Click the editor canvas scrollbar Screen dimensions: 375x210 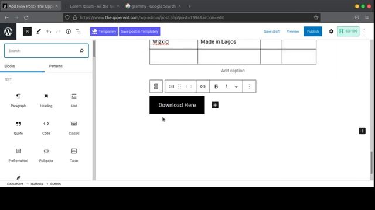click(x=371, y=162)
